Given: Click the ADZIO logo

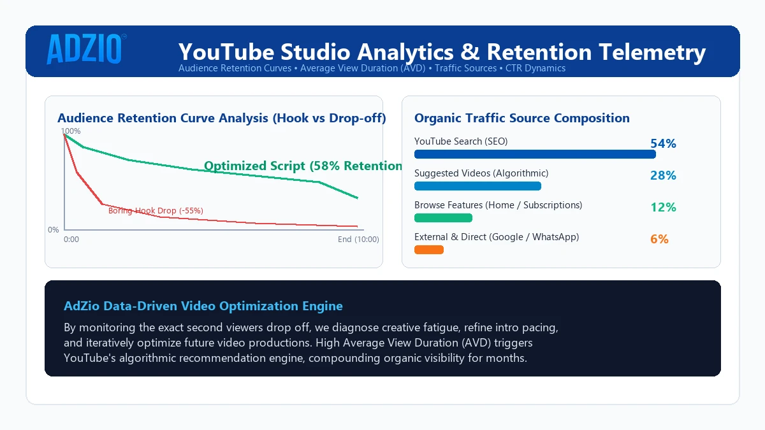Looking at the screenshot, I should (86, 50).
